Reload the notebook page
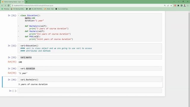The image size is (190, 107). [x=9, y=5]
